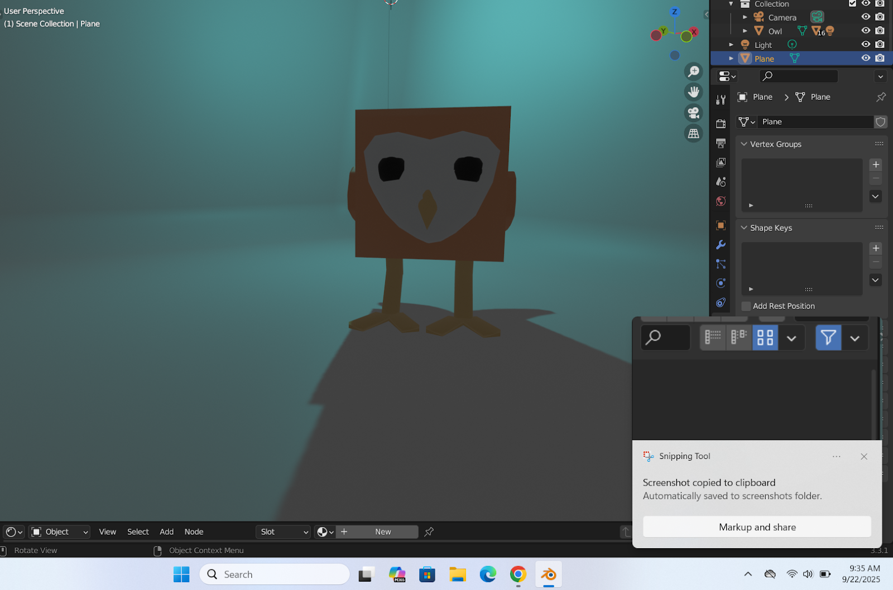Switch perspective/orthographic with the grid icon
The image size is (893, 590).
click(694, 133)
